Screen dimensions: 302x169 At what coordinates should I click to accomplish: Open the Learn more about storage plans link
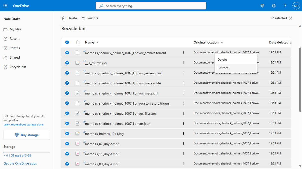point(24,124)
